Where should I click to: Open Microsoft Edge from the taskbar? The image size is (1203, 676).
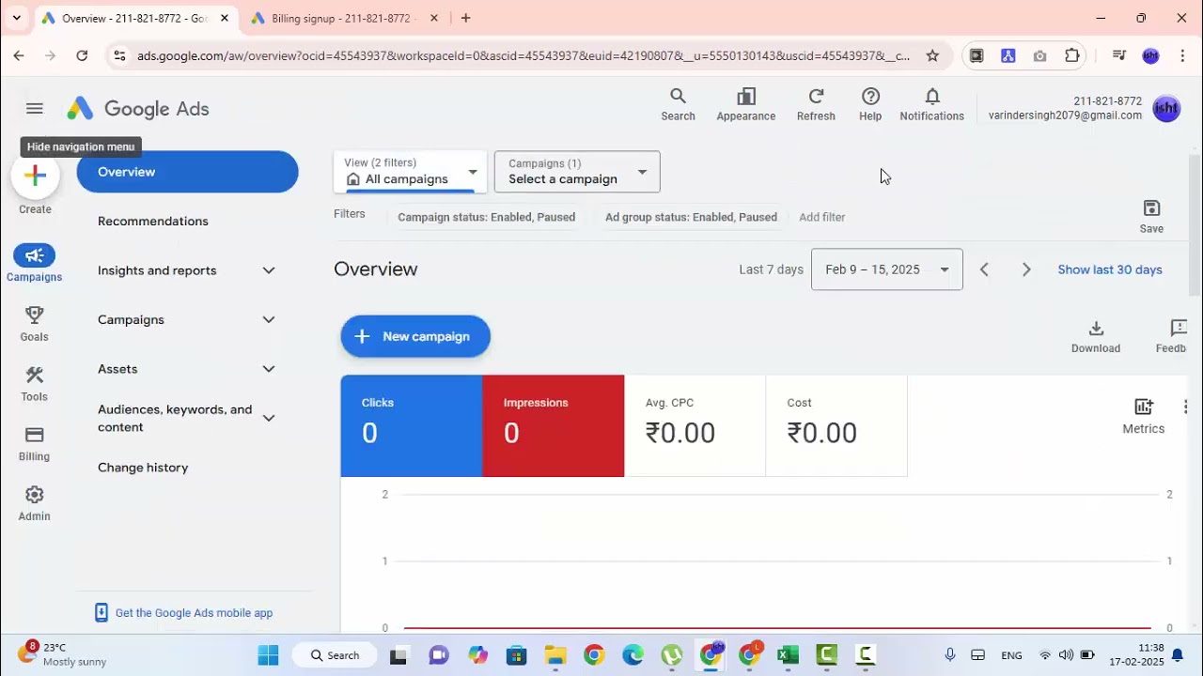(x=633, y=655)
